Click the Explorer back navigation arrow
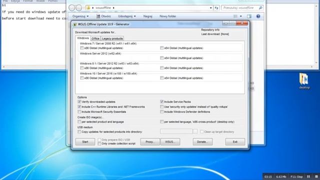The height and width of the screenshot is (180, 320). tap(71, 8)
